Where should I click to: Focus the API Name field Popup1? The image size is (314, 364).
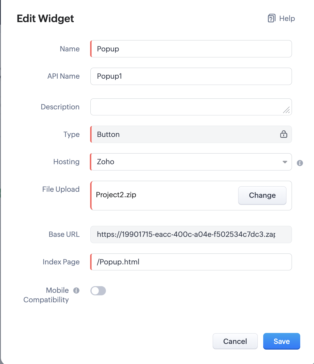pos(191,76)
